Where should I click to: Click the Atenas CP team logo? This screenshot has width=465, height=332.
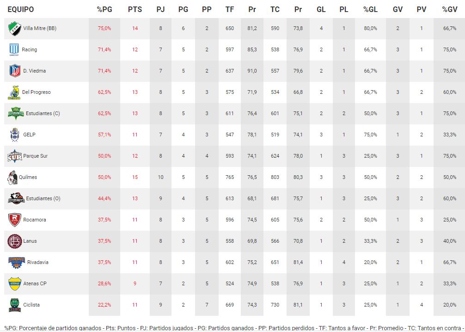coord(14,283)
